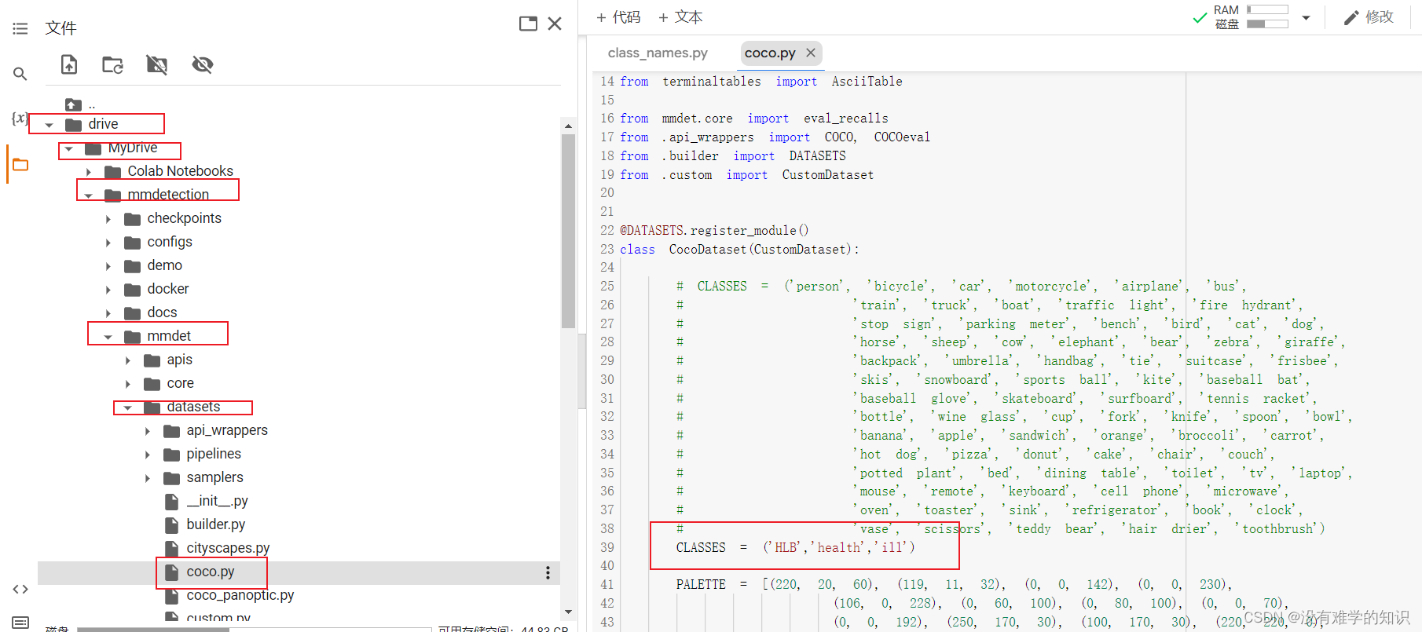1422x632 pixels.
Task: Click the CocoDataset class definition line
Action: pyautogui.click(x=740, y=249)
